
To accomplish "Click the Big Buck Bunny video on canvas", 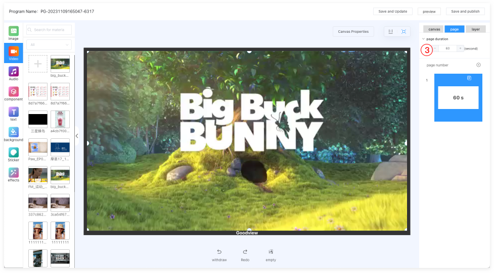I will [x=247, y=141].
